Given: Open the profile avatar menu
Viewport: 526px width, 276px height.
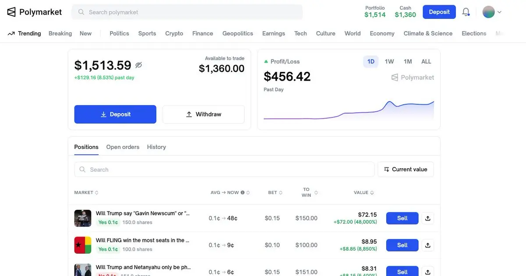Looking at the screenshot, I should click(x=492, y=12).
